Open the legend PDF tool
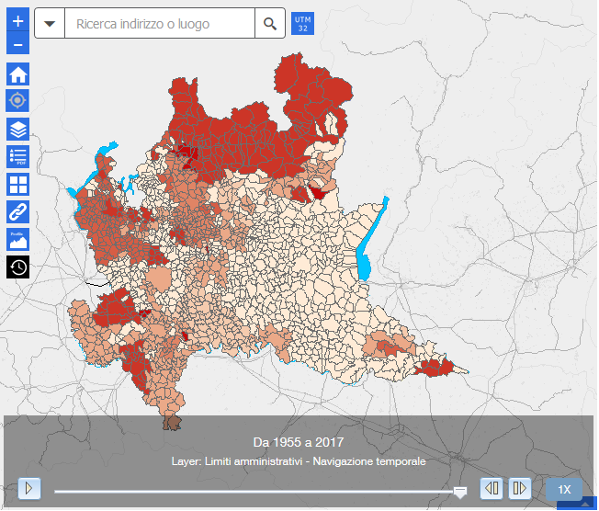 18,156
